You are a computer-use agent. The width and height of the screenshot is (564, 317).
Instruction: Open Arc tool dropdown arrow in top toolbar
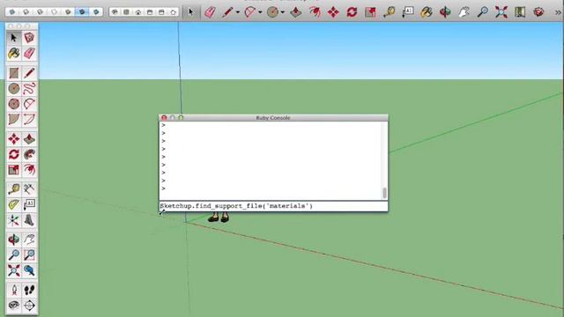[x=260, y=12]
